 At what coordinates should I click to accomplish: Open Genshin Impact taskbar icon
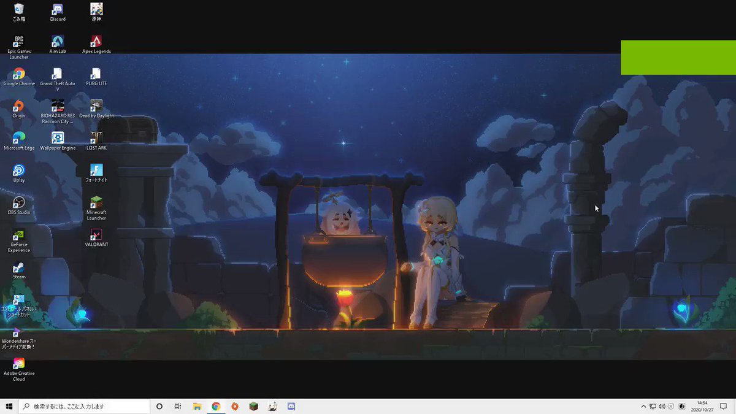tap(273, 406)
